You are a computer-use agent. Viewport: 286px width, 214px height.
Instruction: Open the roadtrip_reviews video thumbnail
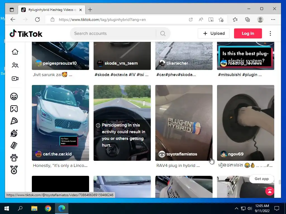pos(246,56)
